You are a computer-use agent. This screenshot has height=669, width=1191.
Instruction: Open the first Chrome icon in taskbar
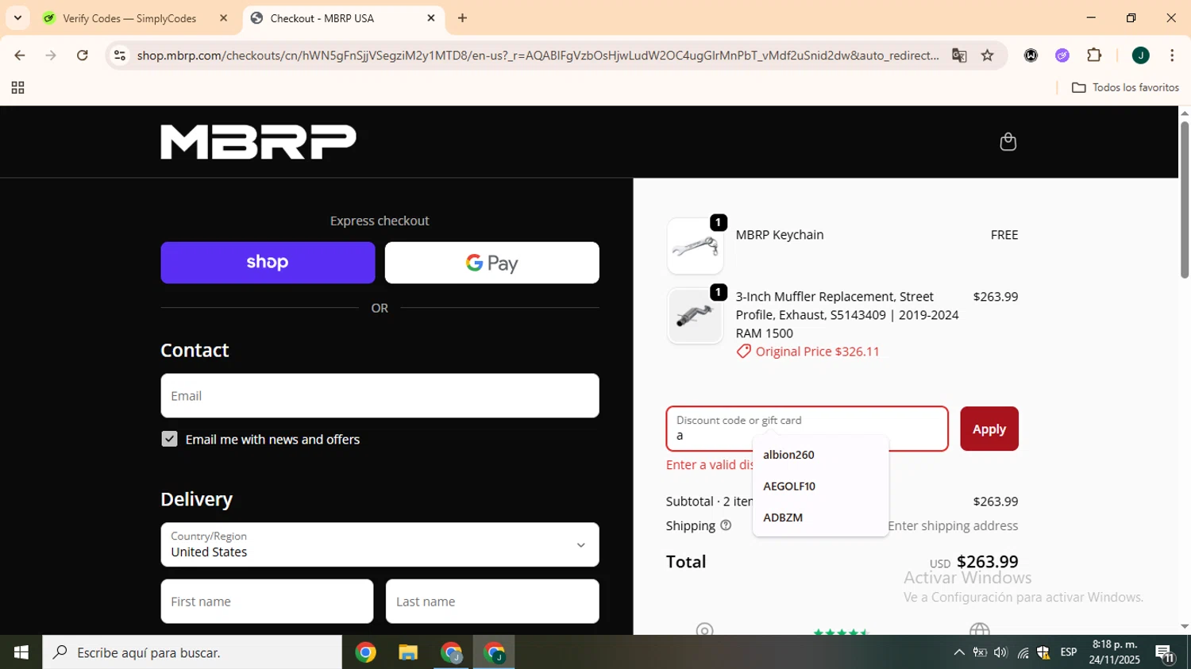point(365,652)
